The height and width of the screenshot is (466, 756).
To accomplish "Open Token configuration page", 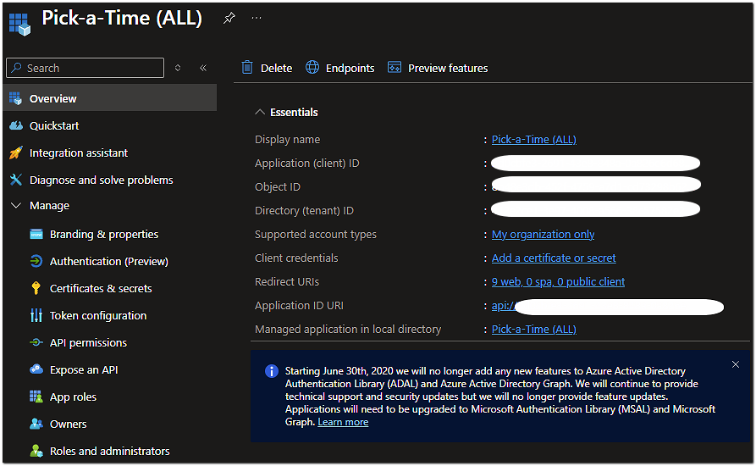I will [x=98, y=315].
